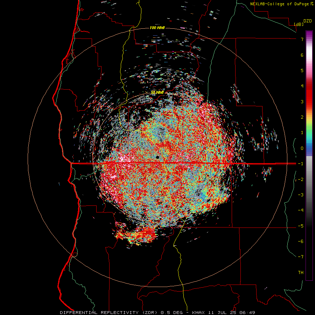
Task: Click the -2 value on color scale
Action: [301, 180]
